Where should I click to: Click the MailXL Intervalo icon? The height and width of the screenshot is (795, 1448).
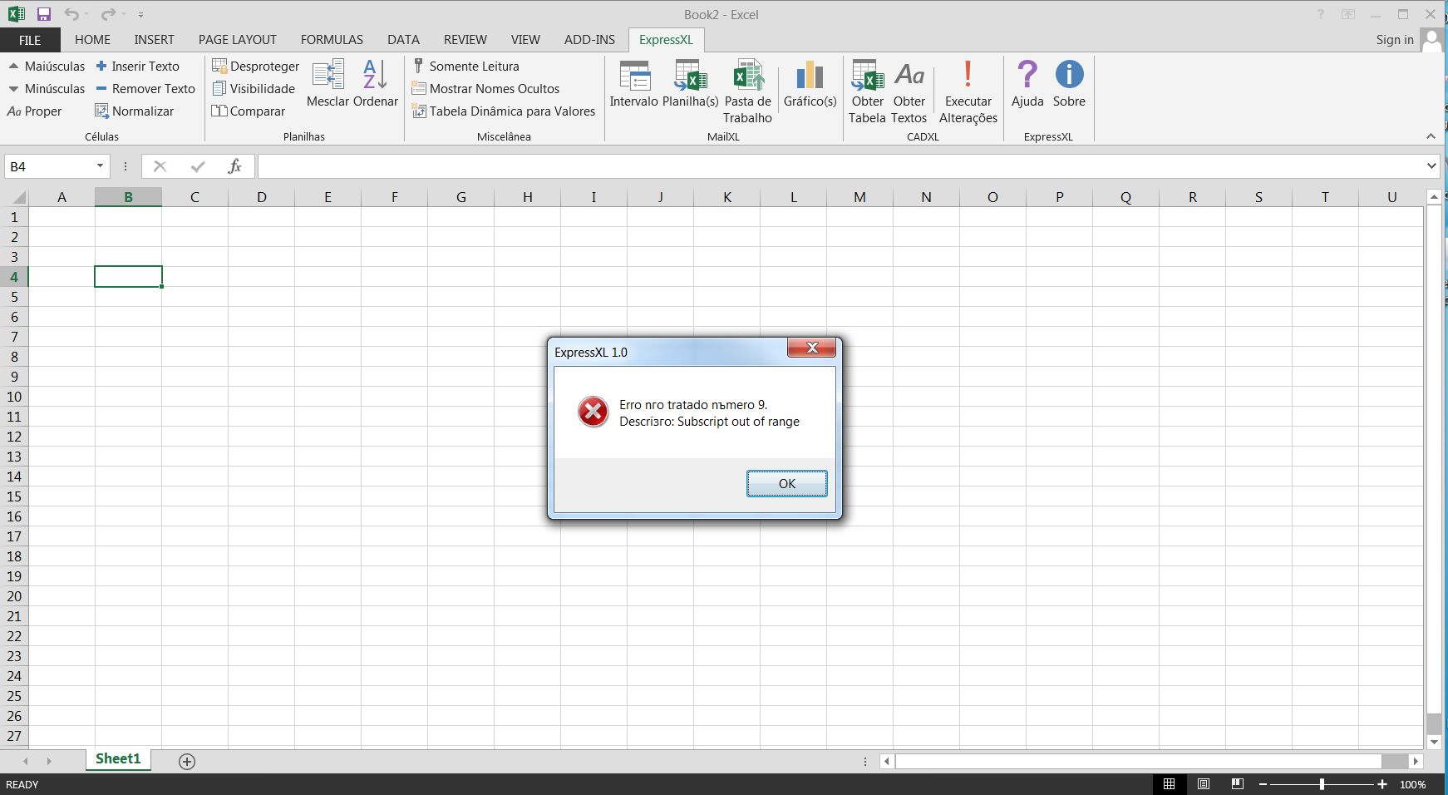634,83
